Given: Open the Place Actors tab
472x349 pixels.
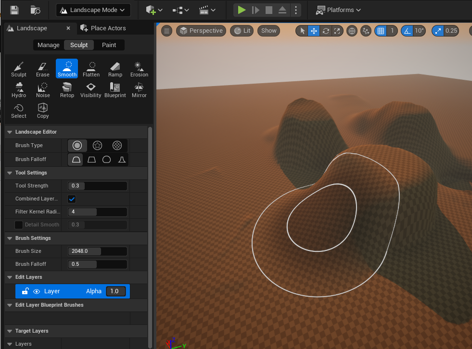Looking at the screenshot, I should [103, 28].
